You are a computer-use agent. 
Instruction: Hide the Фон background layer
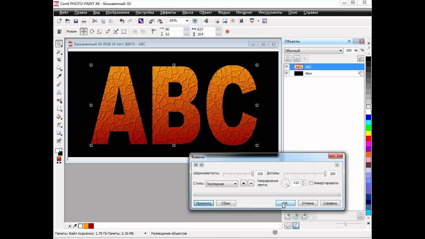pyautogui.click(x=287, y=73)
